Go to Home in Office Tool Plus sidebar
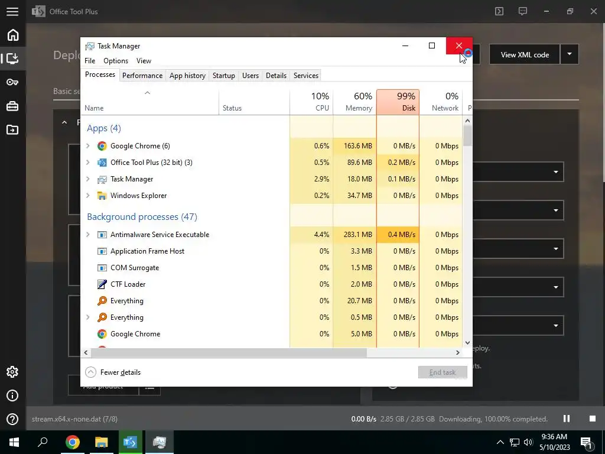Screen dimensions: 605x454 pos(13,35)
